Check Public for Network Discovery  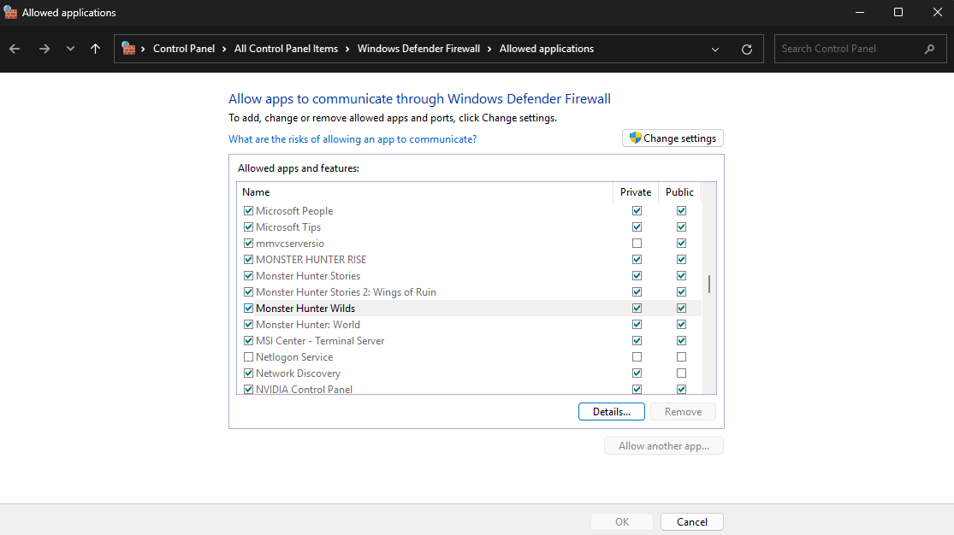click(x=681, y=373)
